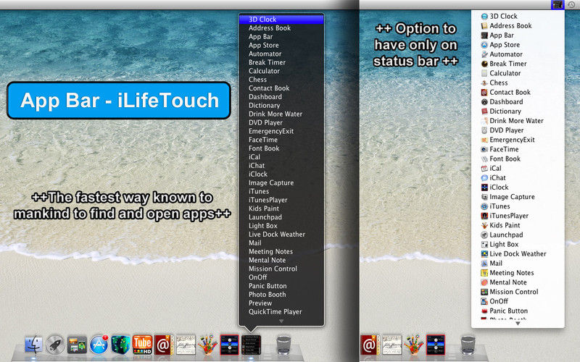Open the App Store icon in the left dock

[x=99, y=345]
